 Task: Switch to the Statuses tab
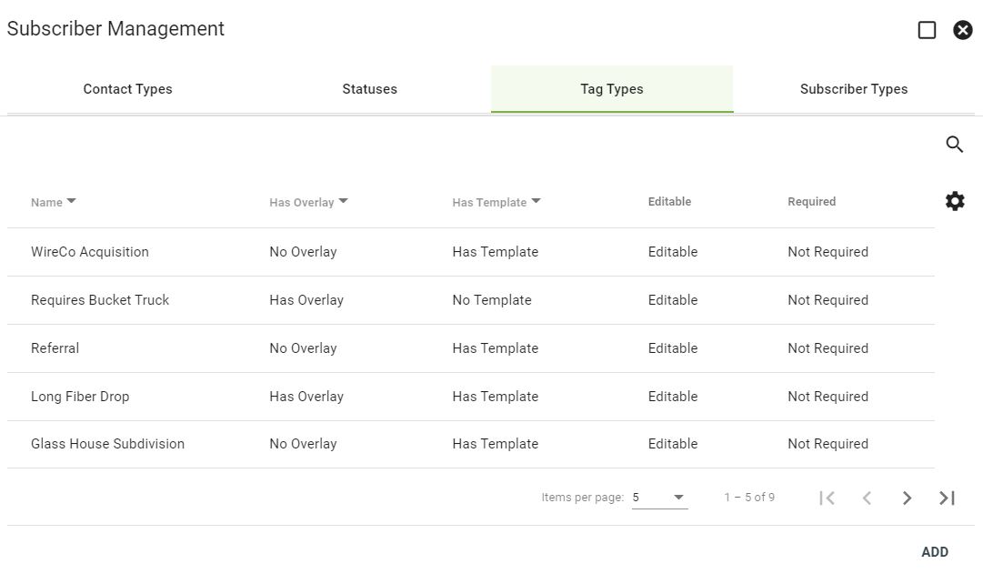coord(370,89)
